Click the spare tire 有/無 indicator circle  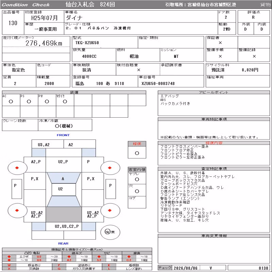(x=110, y=232)
